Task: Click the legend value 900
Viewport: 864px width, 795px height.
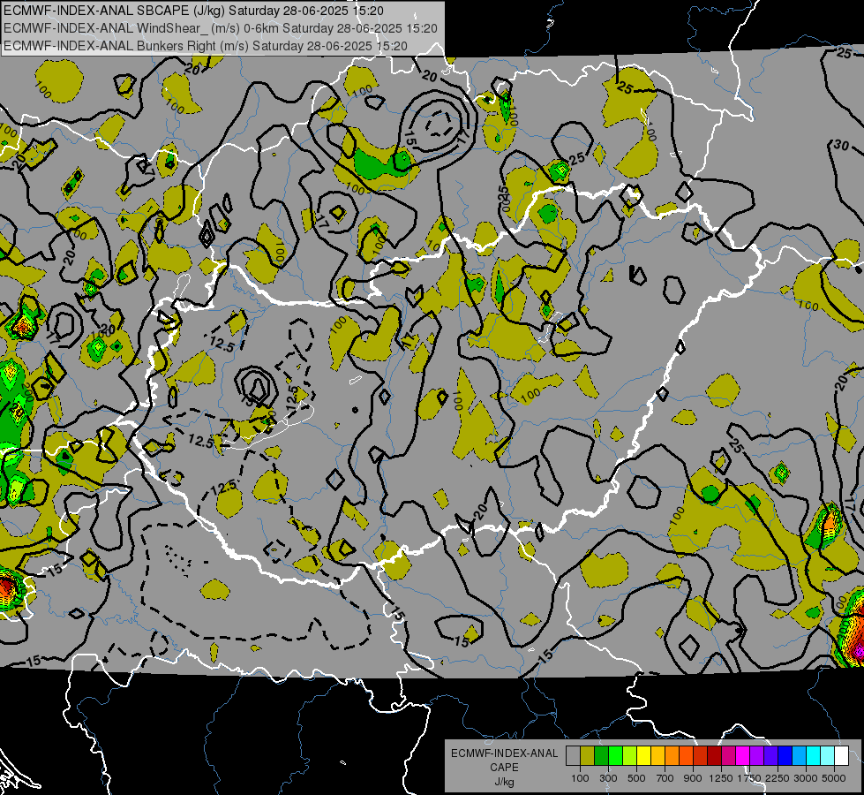Action: coord(693,778)
